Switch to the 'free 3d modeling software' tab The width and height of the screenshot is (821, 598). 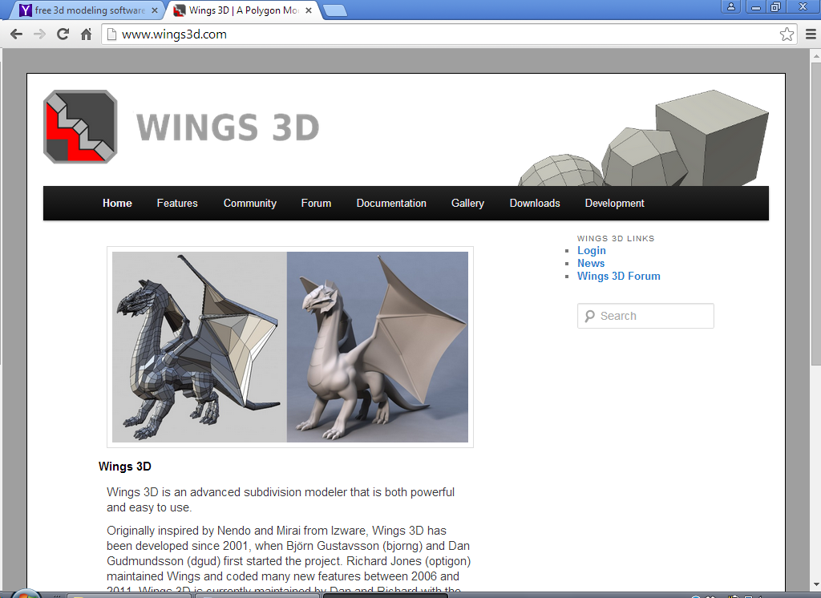89,10
